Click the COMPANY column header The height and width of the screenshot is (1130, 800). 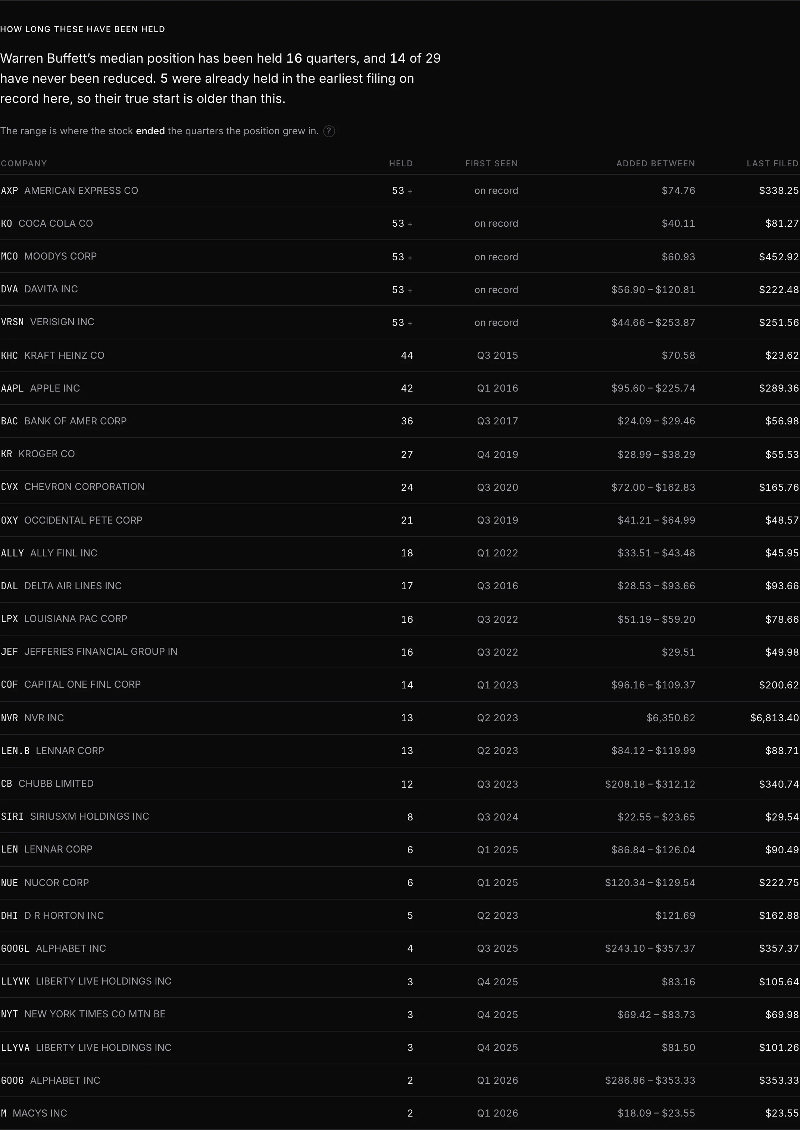coord(24,163)
